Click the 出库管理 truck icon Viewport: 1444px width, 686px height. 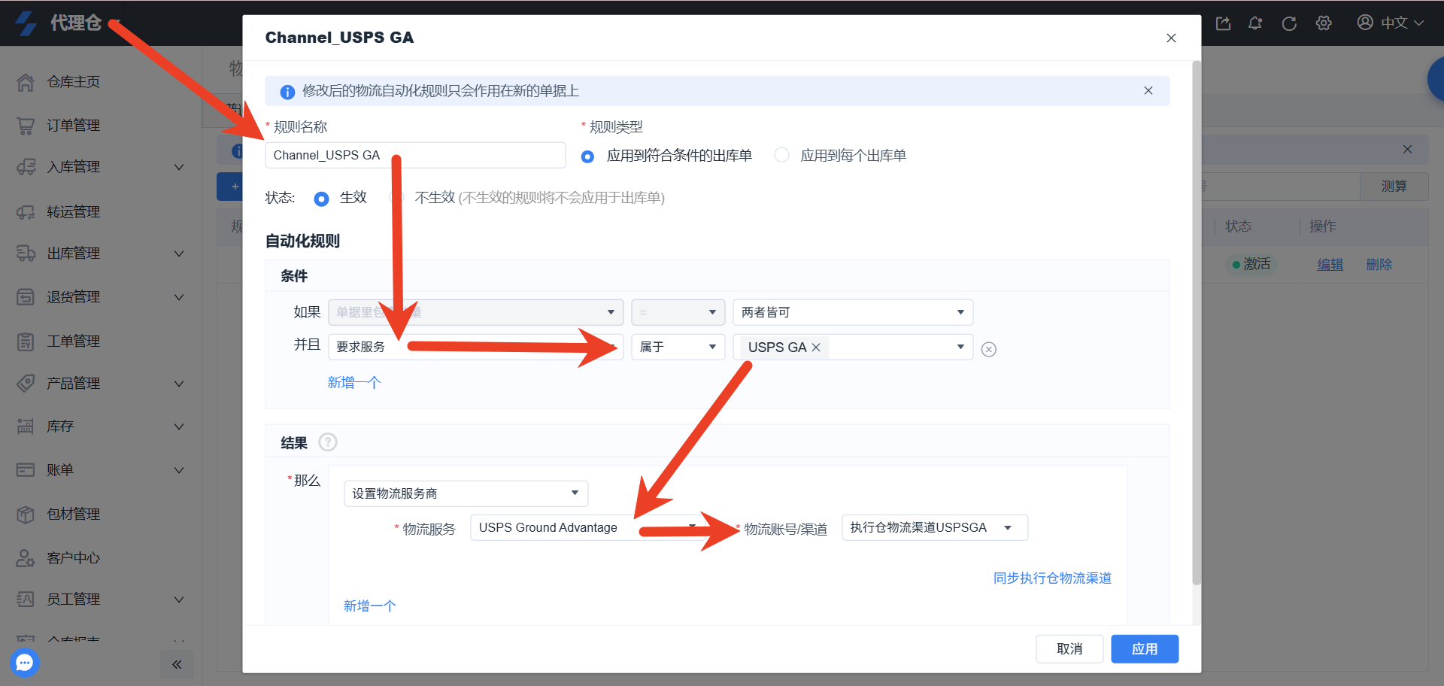coord(26,253)
